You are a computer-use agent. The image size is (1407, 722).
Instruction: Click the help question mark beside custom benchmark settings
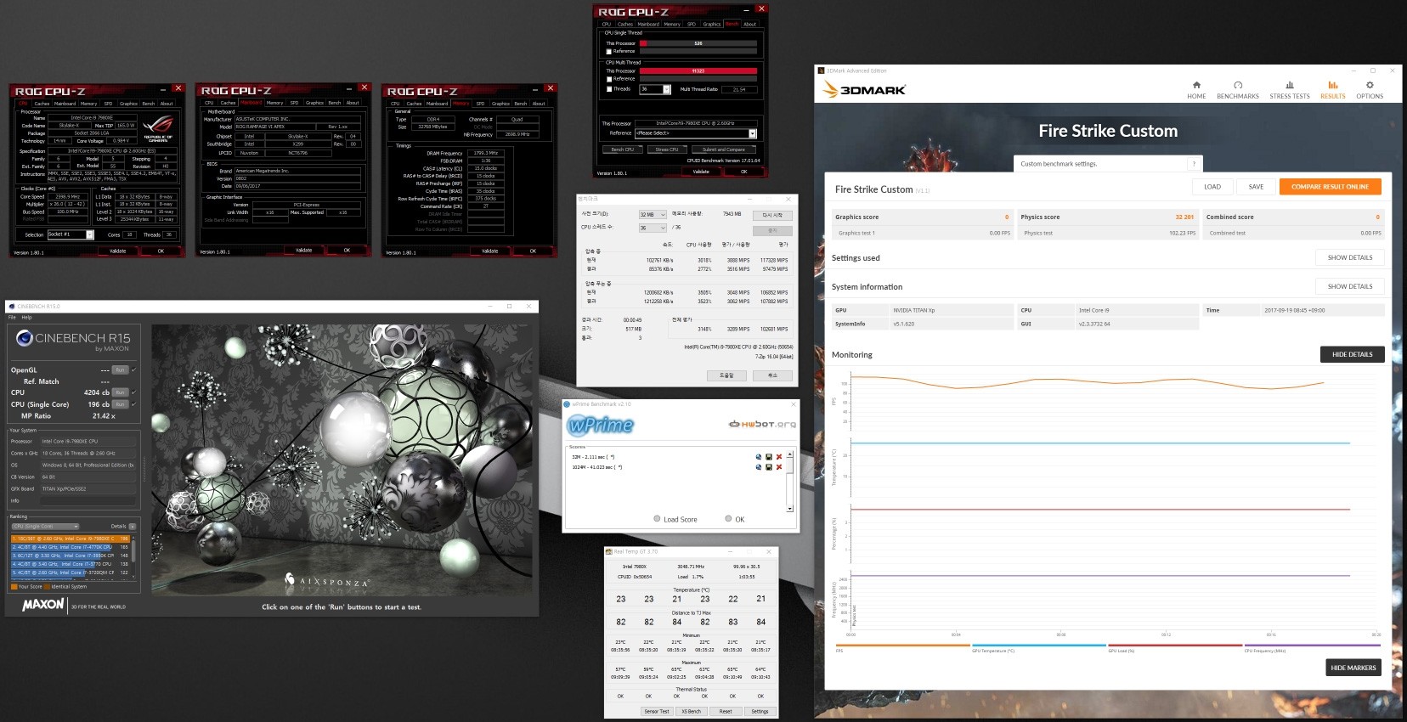click(1194, 163)
